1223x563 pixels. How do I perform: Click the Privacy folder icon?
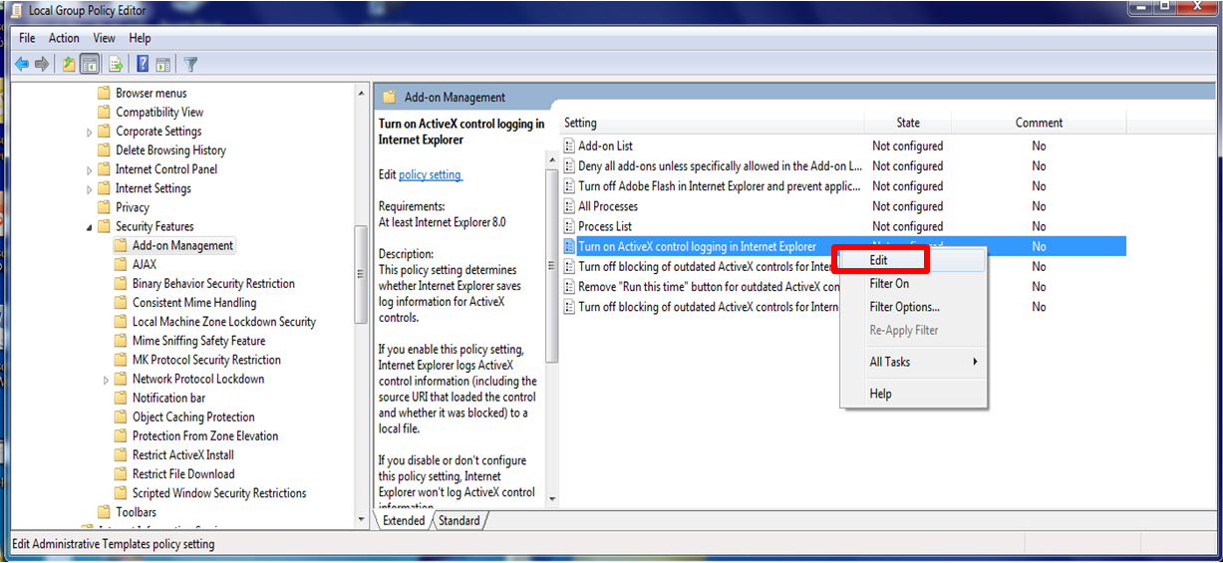point(104,207)
